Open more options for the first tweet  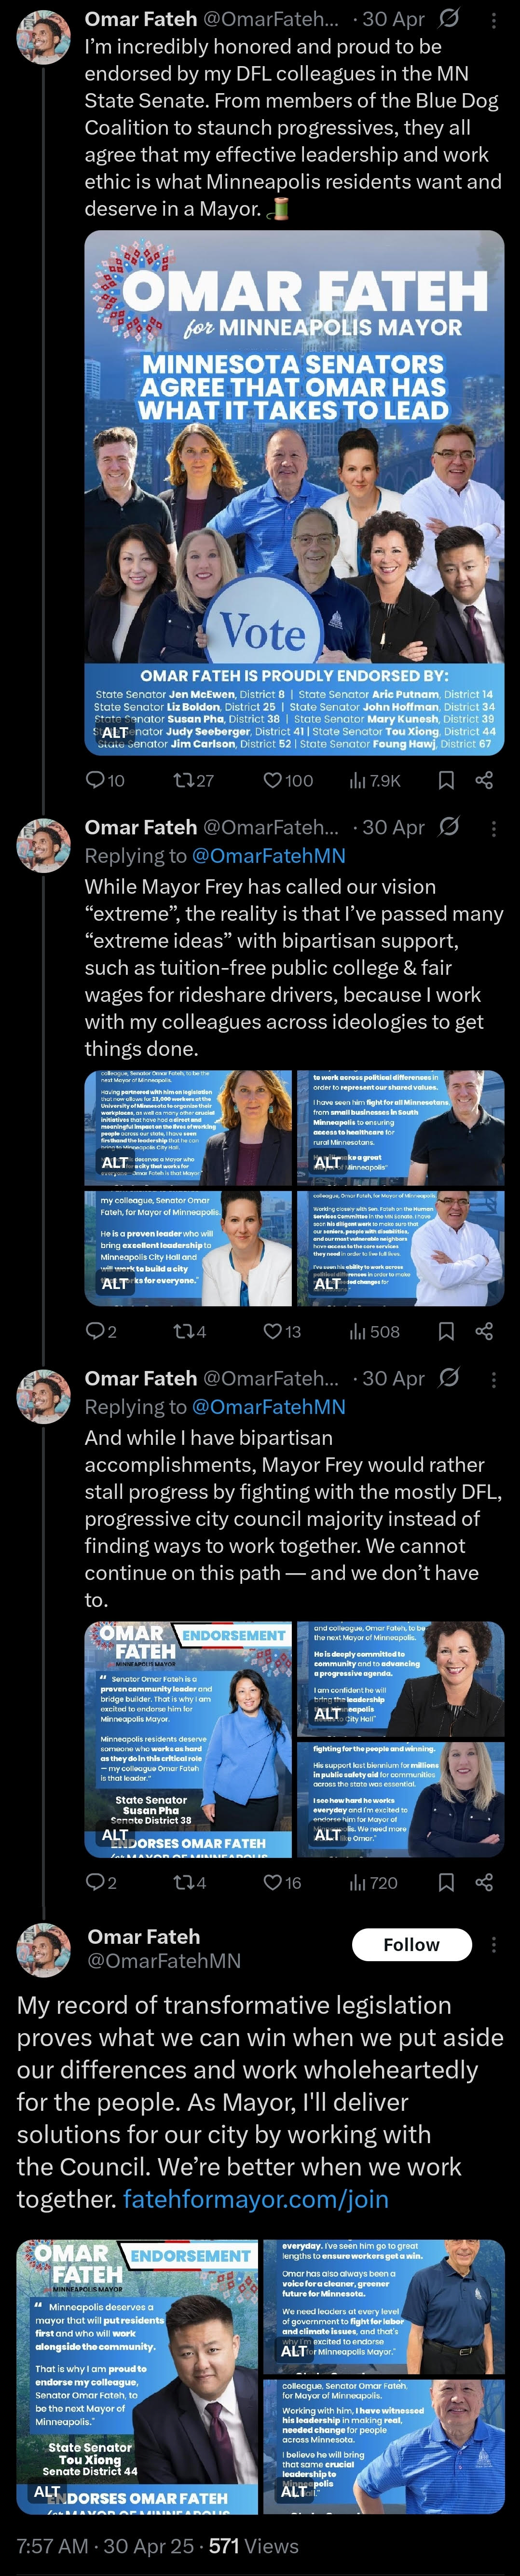pos(493,20)
